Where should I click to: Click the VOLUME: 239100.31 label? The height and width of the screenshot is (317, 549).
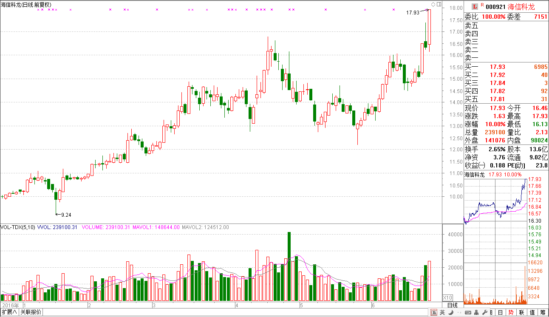pos(106,227)
